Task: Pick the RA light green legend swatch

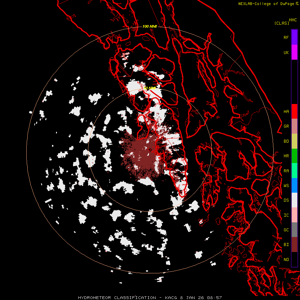Action: click(294, 171)
